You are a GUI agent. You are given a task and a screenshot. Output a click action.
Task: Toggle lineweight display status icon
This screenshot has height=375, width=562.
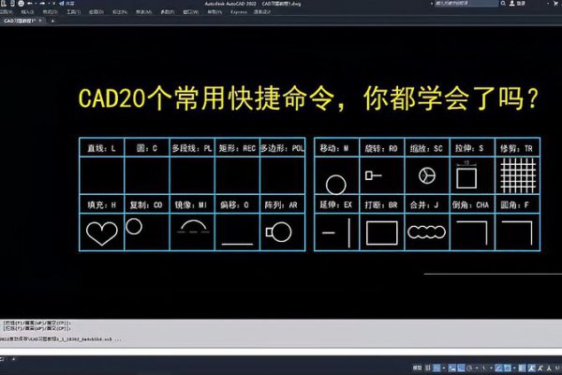click(523, 367)
